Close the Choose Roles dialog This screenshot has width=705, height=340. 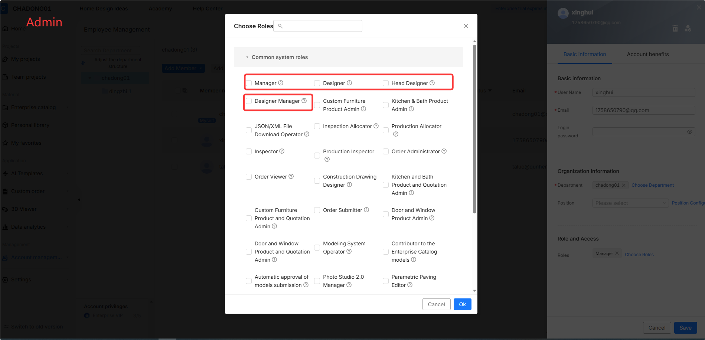point(466,26)
